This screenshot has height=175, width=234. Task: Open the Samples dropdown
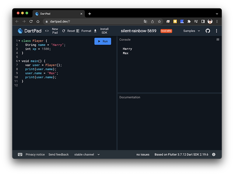tap(192, 31)
